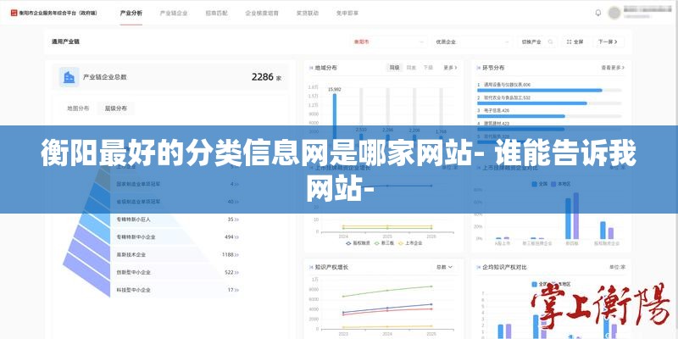The height and width of the screenshot is (339, 678).
Task: Expand 创新型中小企业 row arrows
Action: (236, 272)
